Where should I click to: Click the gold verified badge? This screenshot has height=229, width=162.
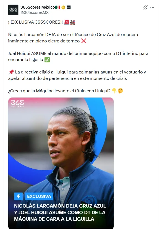(x=63, y=7)
